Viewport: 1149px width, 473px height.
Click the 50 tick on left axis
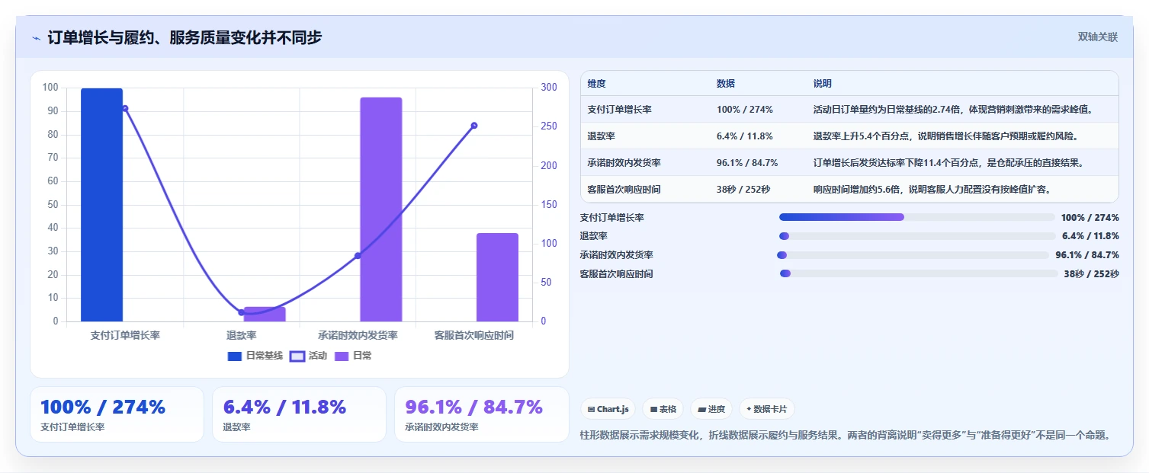pos(53,205)
